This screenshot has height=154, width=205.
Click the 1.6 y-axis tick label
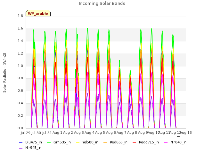click(x=20, y=29)
